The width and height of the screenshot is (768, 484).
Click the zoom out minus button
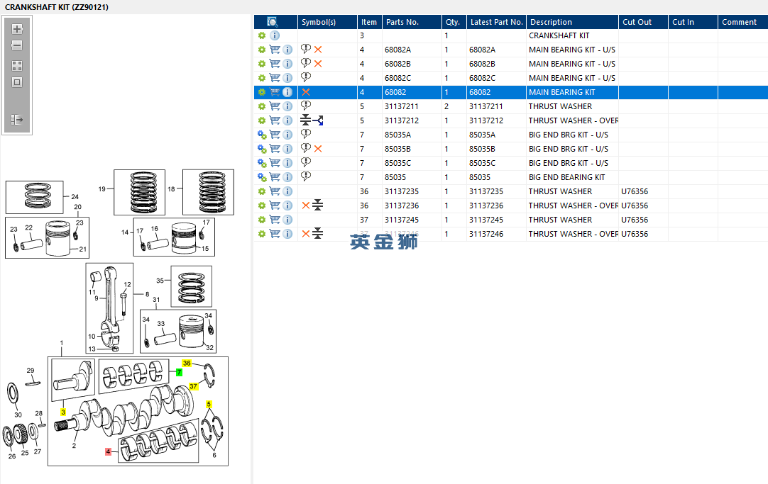[17, 45]
